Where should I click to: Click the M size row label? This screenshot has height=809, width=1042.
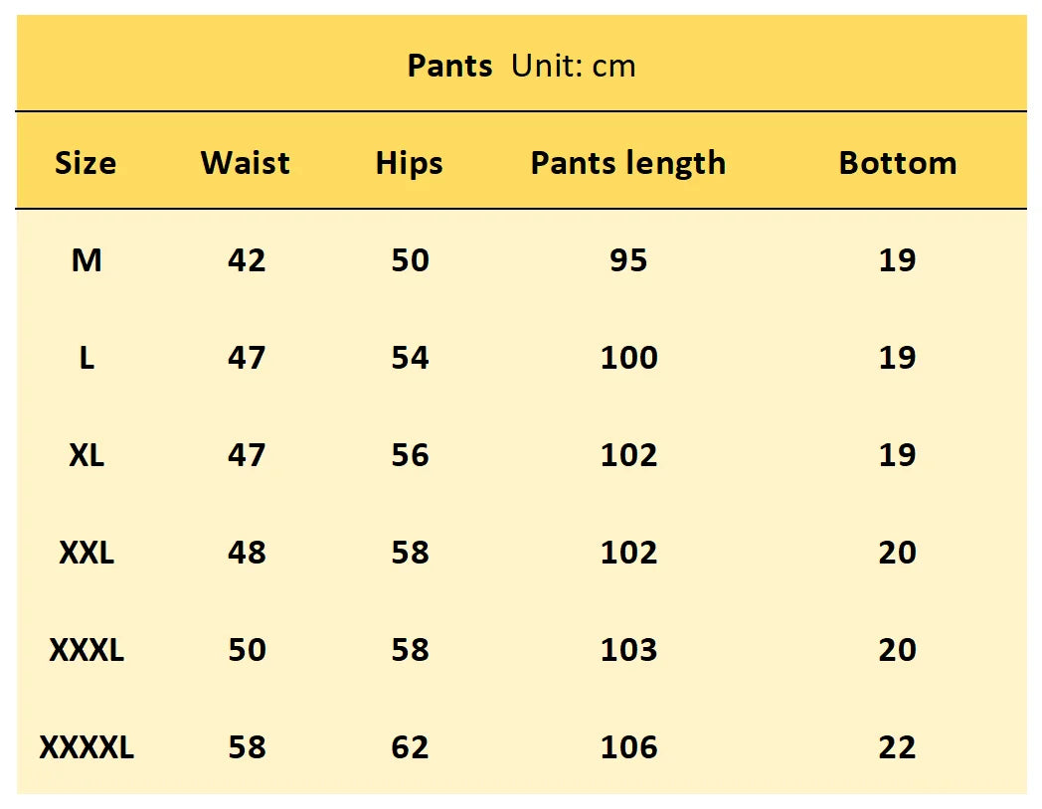(87, 260)
